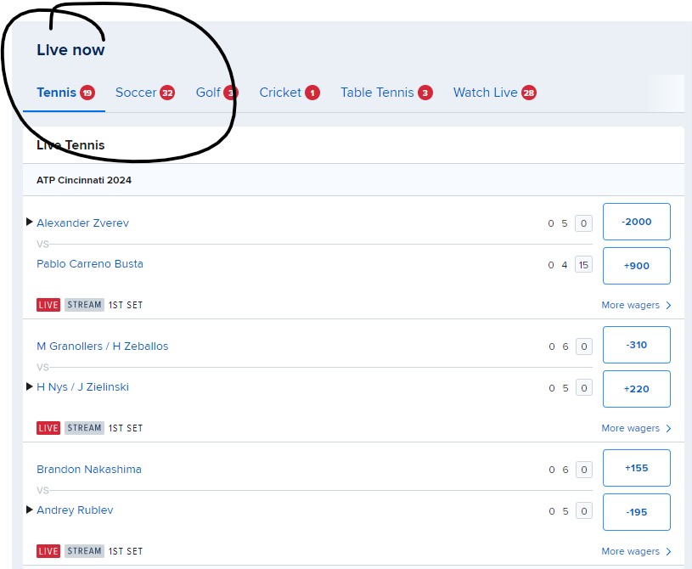This screenshot has width=692, height=569.
Task: Expand More wagers for Nakashima vs Rublev
Action: 635,550
